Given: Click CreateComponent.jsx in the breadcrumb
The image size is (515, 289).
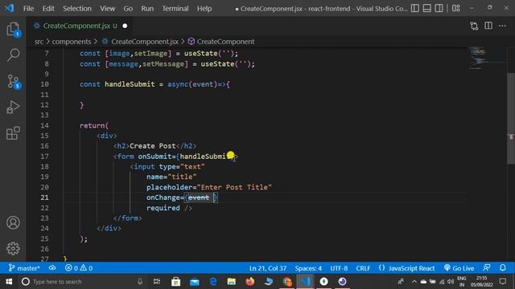Looking at the screenshot, I should [145, 42].
